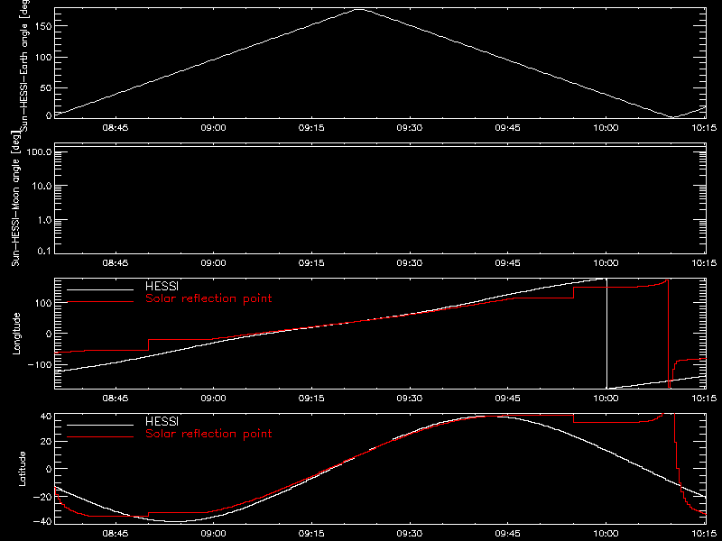Click 09:45 time label under Moon angle plot
The image size is (722, 541).
[x=507, y=263]
